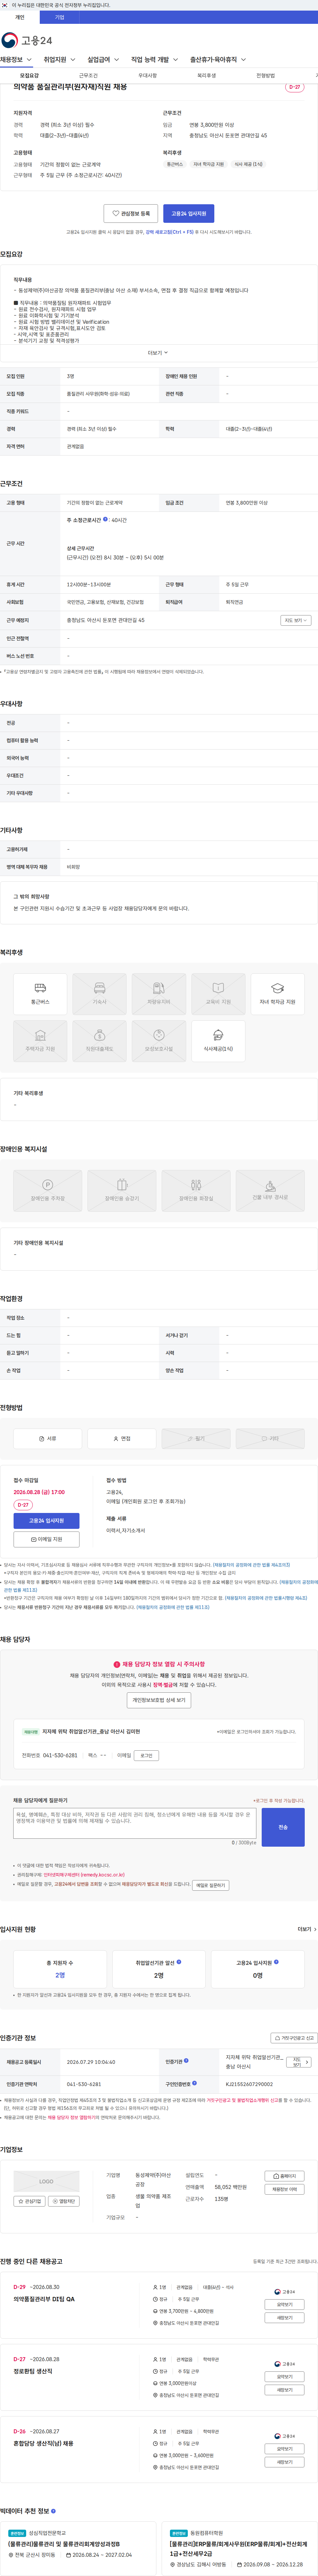Click the 거짓 구인광고 신고 button
Viewport: 318px width, 2576px height.
(294, 2038)
